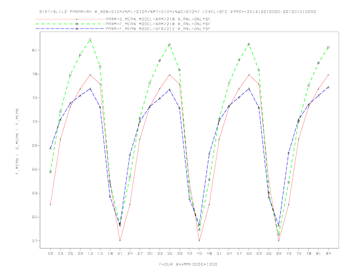Screen dimensions: 358x276
Task: Click red observed-mean plus marker at hour 69
Action: coord(279,240)
